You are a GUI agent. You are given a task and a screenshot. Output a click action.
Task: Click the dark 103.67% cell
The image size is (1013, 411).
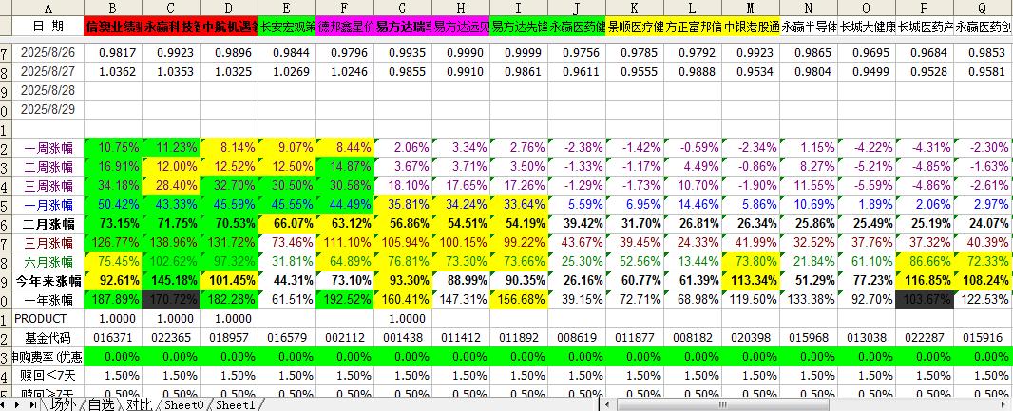[925, 300]
